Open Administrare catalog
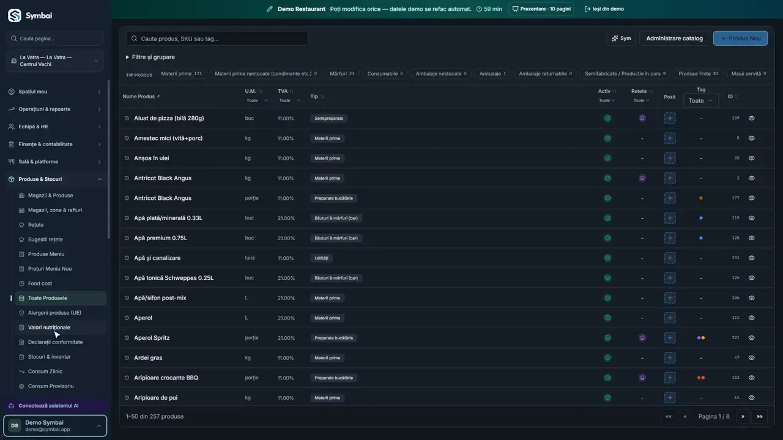The height and width of the screenshot is (440, 783). 675,38
